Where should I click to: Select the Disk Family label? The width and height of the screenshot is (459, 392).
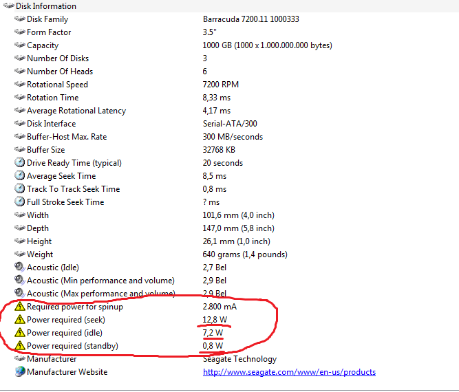[47, 19]
